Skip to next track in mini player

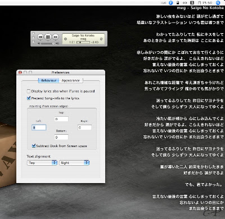56,37
